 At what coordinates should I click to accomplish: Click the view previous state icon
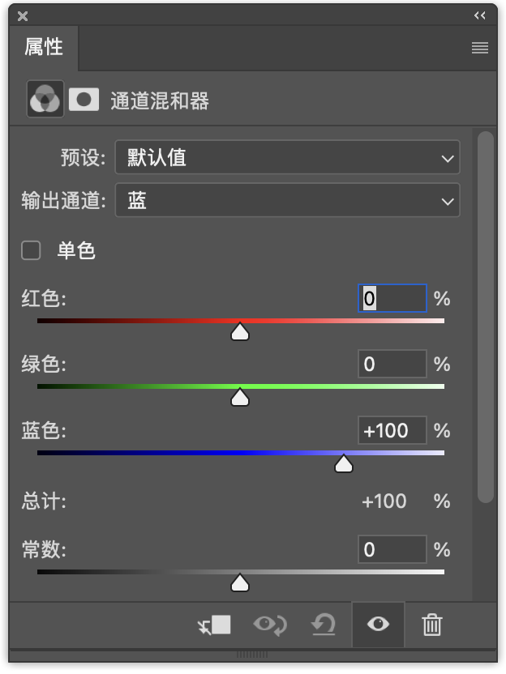269,625
